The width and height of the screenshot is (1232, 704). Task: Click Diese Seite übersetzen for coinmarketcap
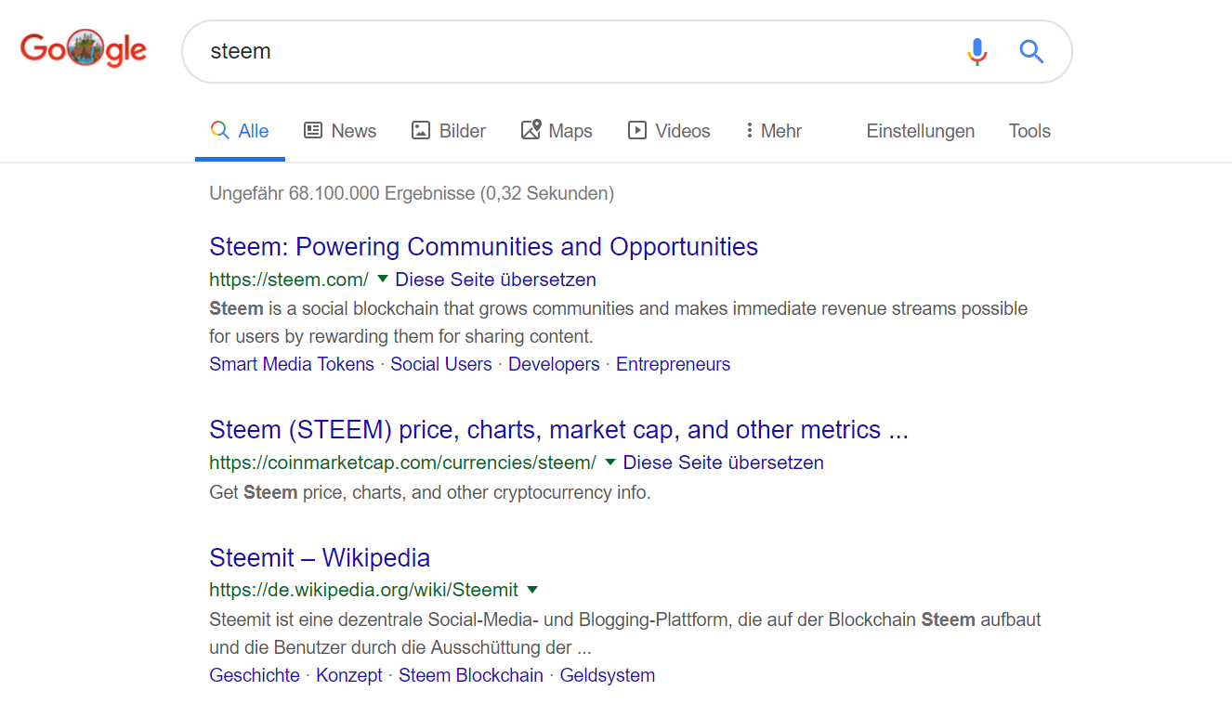pos(723,463)
